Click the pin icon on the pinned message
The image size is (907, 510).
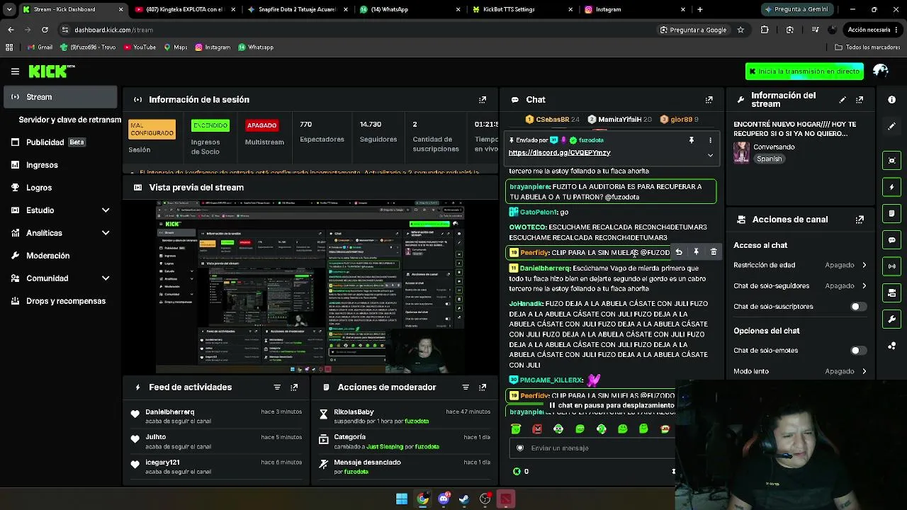click(x=692, y=140)
